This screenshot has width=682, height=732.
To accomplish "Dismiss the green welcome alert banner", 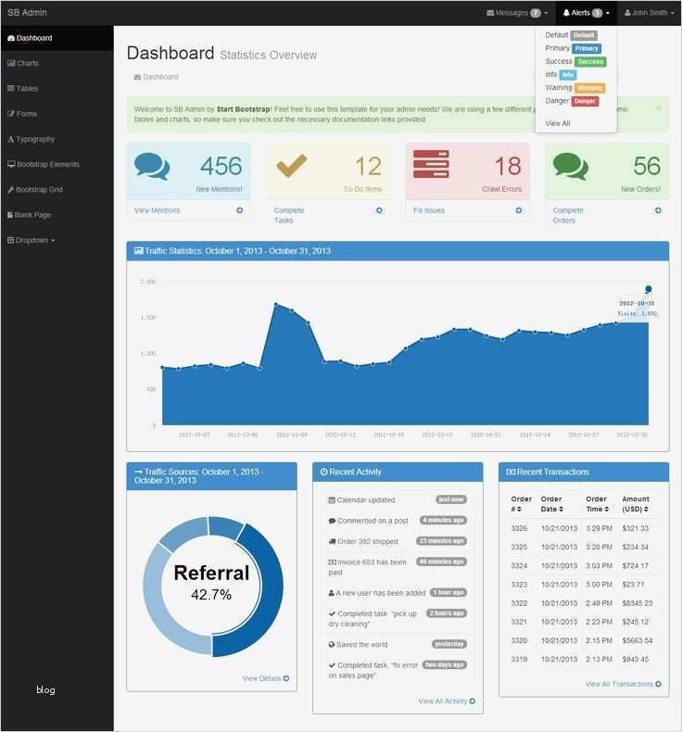I will [658, 107].
